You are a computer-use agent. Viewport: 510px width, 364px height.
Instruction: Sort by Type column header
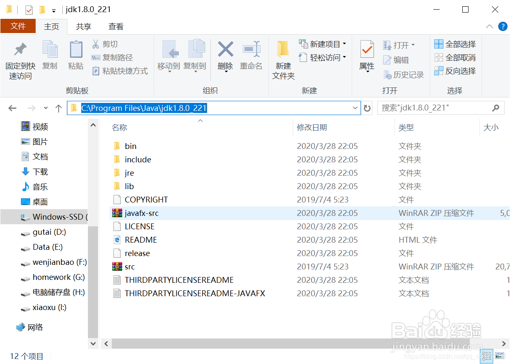(406, 128)
